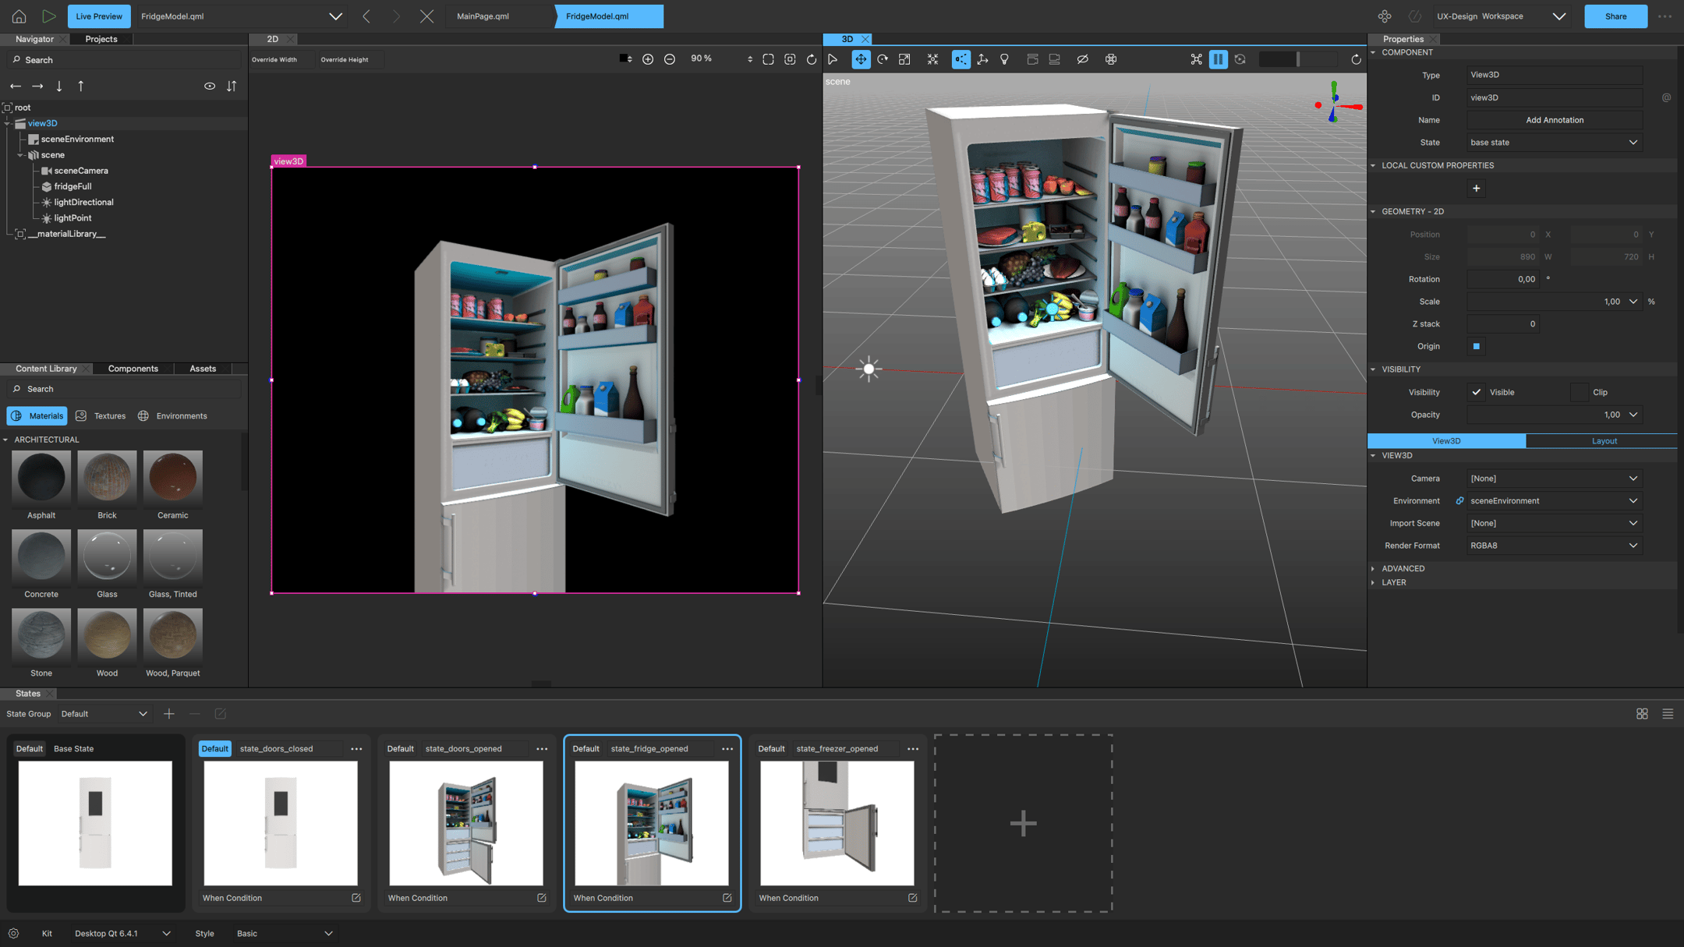Click the Share button at top right

(1615, 16)
